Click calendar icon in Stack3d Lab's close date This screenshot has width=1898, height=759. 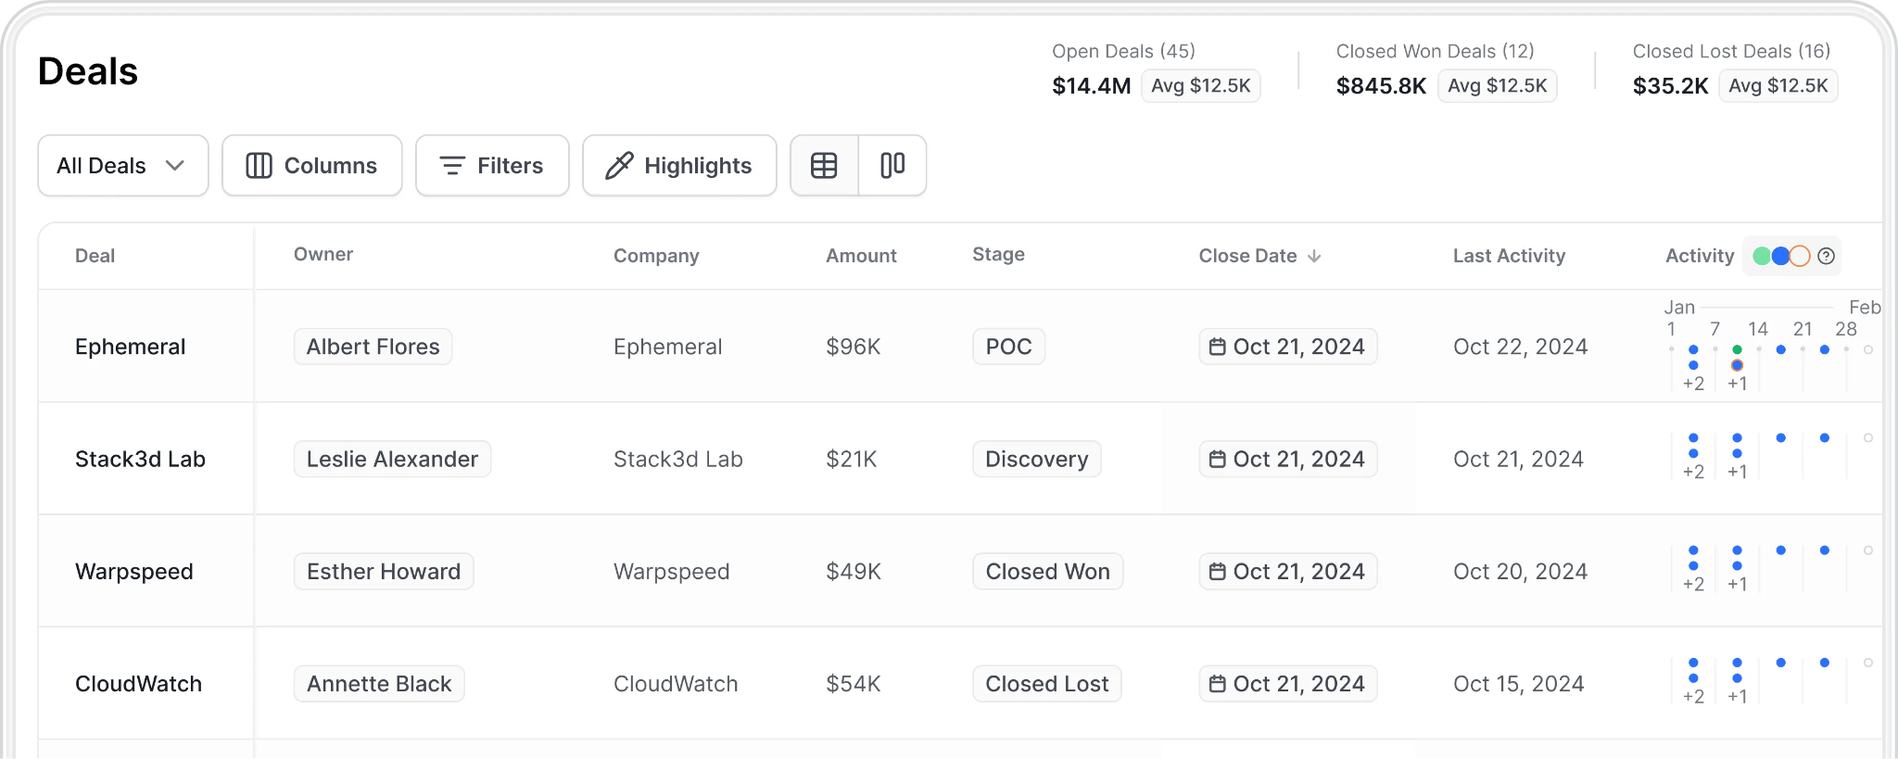coord(1217,459)
